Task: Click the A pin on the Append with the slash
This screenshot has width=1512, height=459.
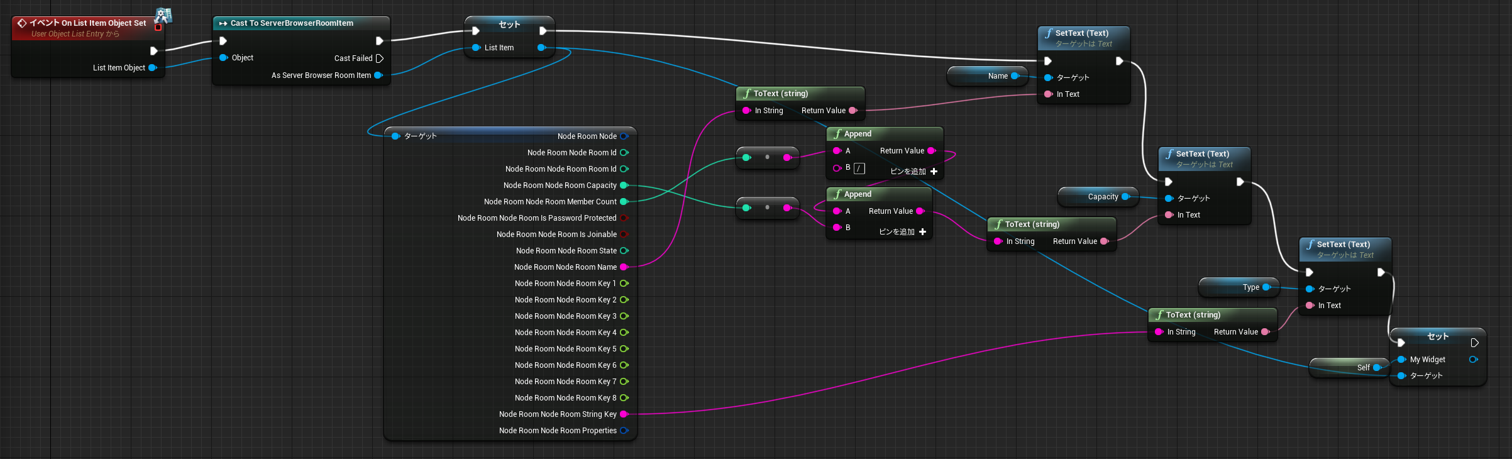Action: click(x=837, y=151)
